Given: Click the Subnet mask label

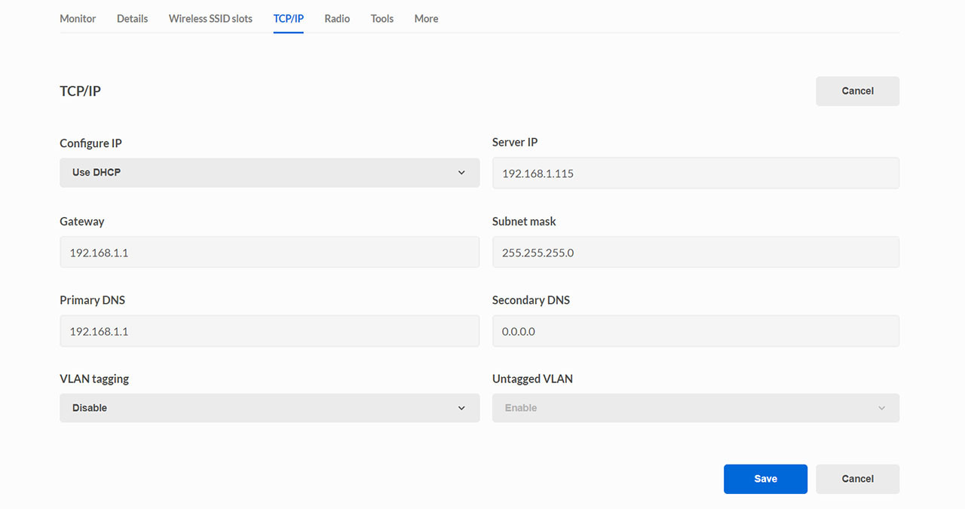Looking at the screenshot, I should click(x=524, y=222).
